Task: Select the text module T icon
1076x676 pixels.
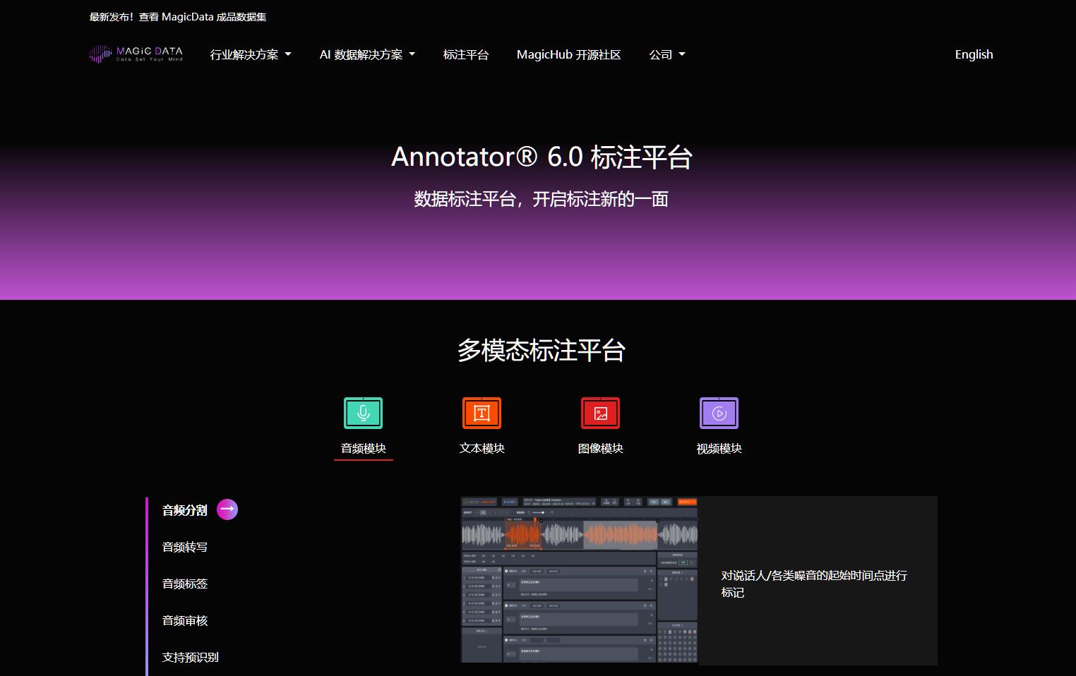Action: tap(482, 413)
